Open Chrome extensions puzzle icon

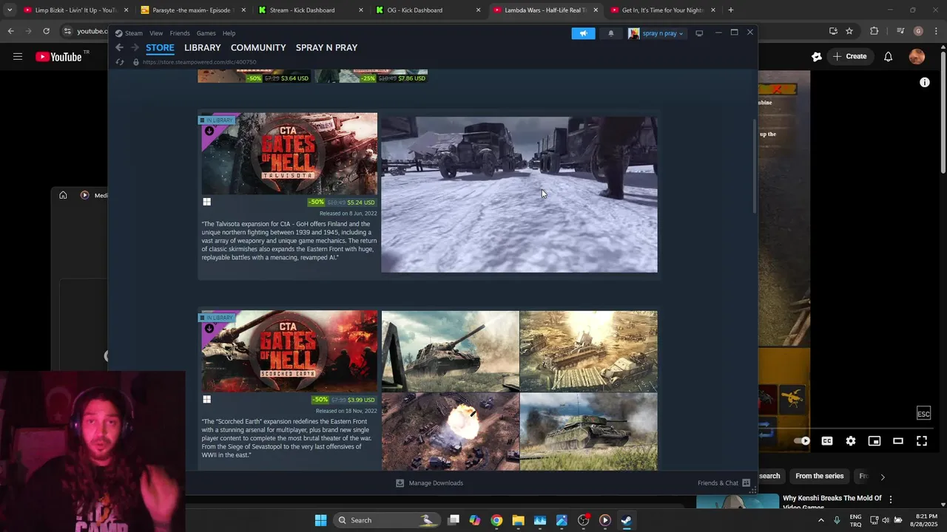874,31
